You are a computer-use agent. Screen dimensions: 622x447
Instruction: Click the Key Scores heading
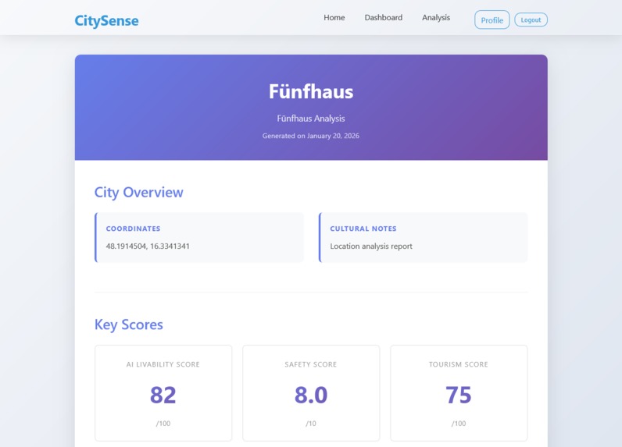tap(128, 325)
